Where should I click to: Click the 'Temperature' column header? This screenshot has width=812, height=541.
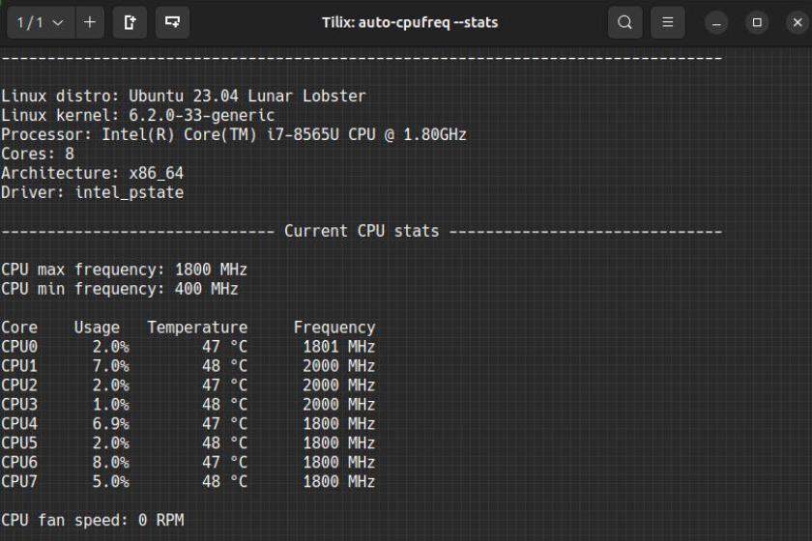click(197, 327)
